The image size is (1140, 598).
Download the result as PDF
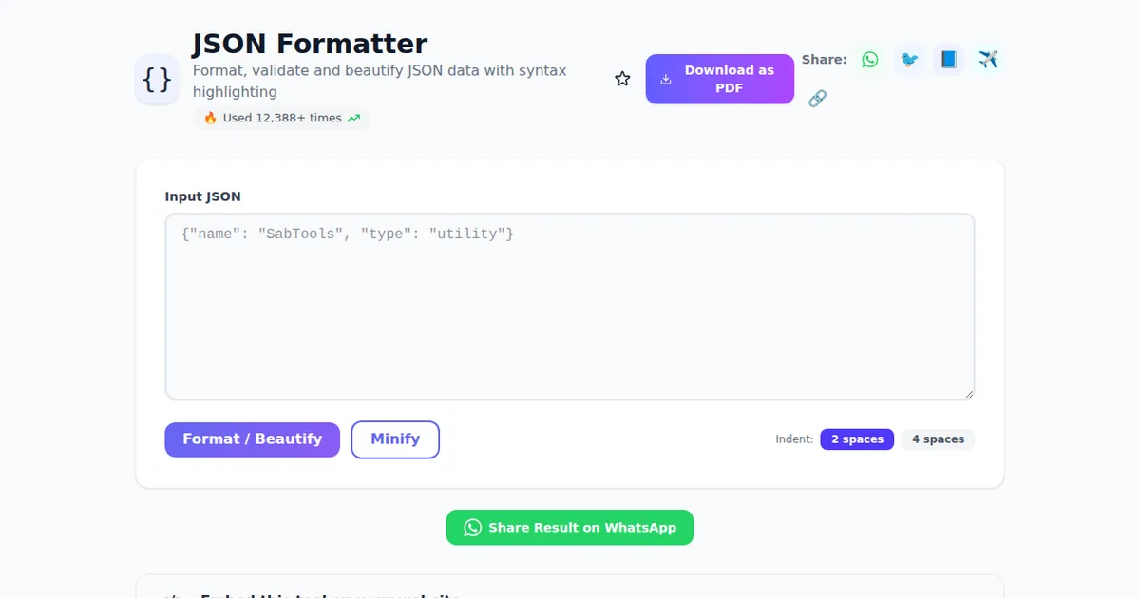click(719, 79)
